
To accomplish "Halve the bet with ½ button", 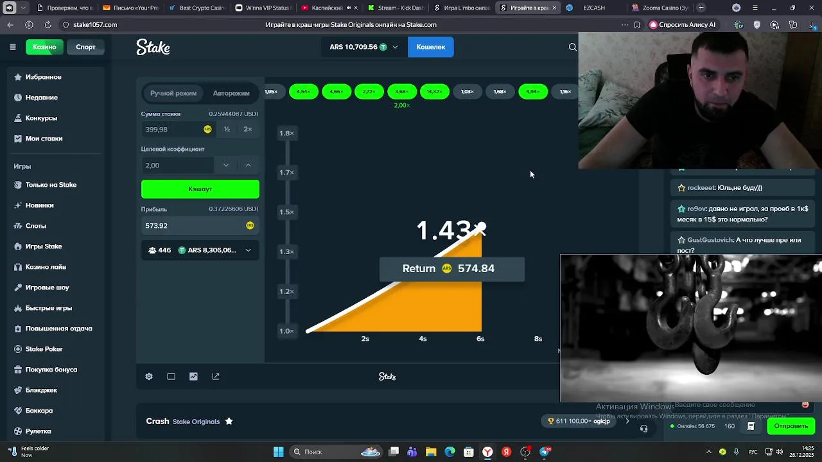I will pos(227,129).
